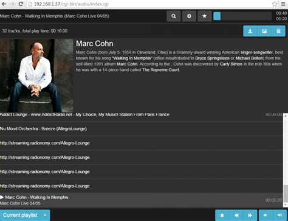Image resolution: width=288 pixels, height=221 pixels.
Task: Lower volume with the volume-down icon
Action: pos(266,216)
